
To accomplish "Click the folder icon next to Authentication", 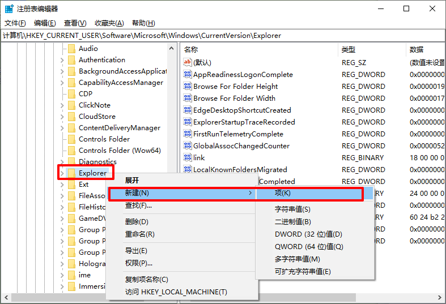I will 71,60.
